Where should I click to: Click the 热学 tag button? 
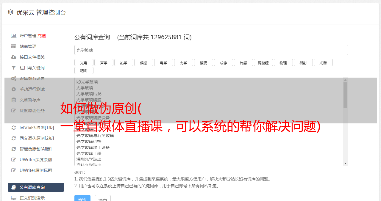[x=124, y=62]
